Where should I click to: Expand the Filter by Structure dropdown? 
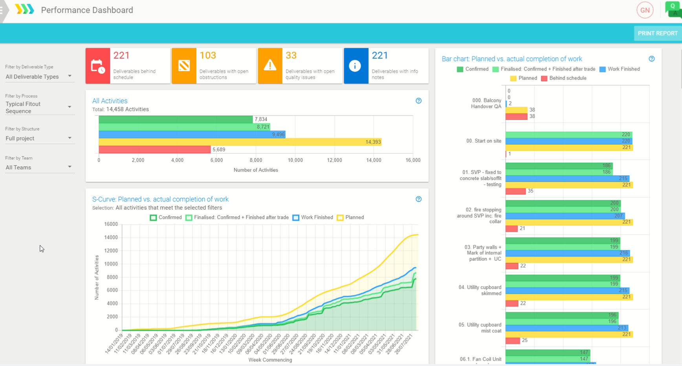click(x=38, y=138)
